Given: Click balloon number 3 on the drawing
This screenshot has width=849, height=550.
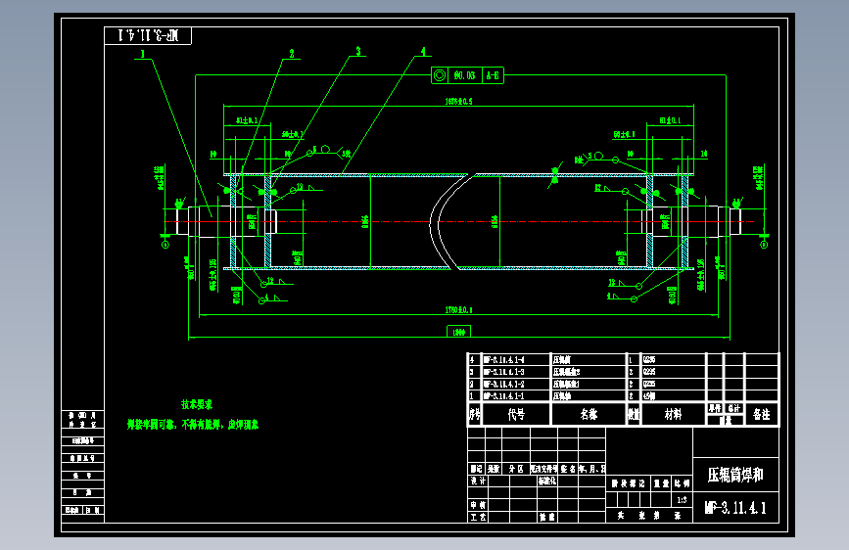Looking at the screenshot, I should pos(357,51).
